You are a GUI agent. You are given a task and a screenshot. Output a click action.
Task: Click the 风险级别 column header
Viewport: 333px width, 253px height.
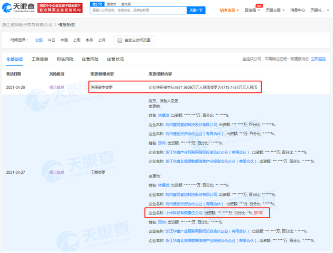(57, 74)
